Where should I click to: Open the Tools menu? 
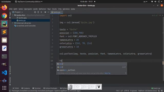pos(54,9)
